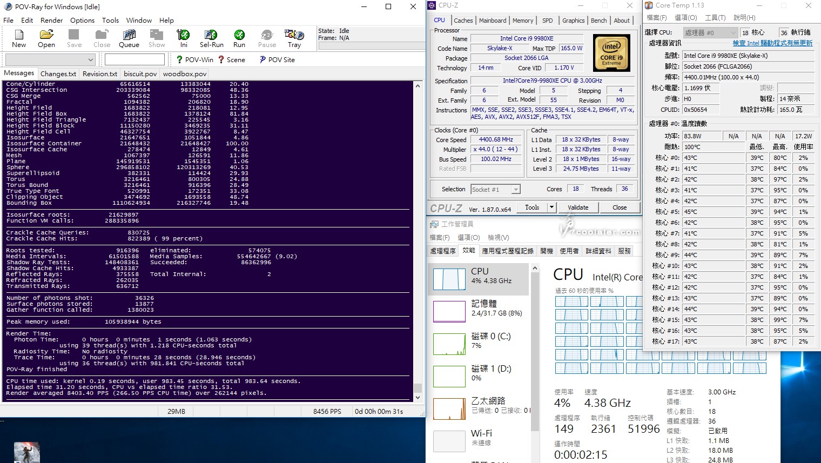Image resolution: width=821 pixels, height=463 pixels.
Task: Open the SPD tab in CPU-Z
Action: (x=548, y=21)
